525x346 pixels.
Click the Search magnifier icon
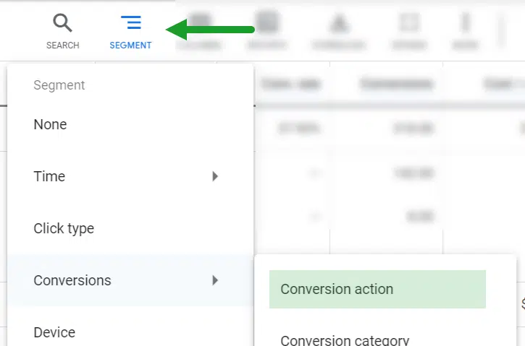[x=63, y=24]
